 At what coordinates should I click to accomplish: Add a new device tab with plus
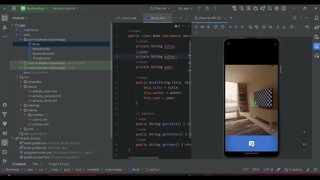[231, 18]
